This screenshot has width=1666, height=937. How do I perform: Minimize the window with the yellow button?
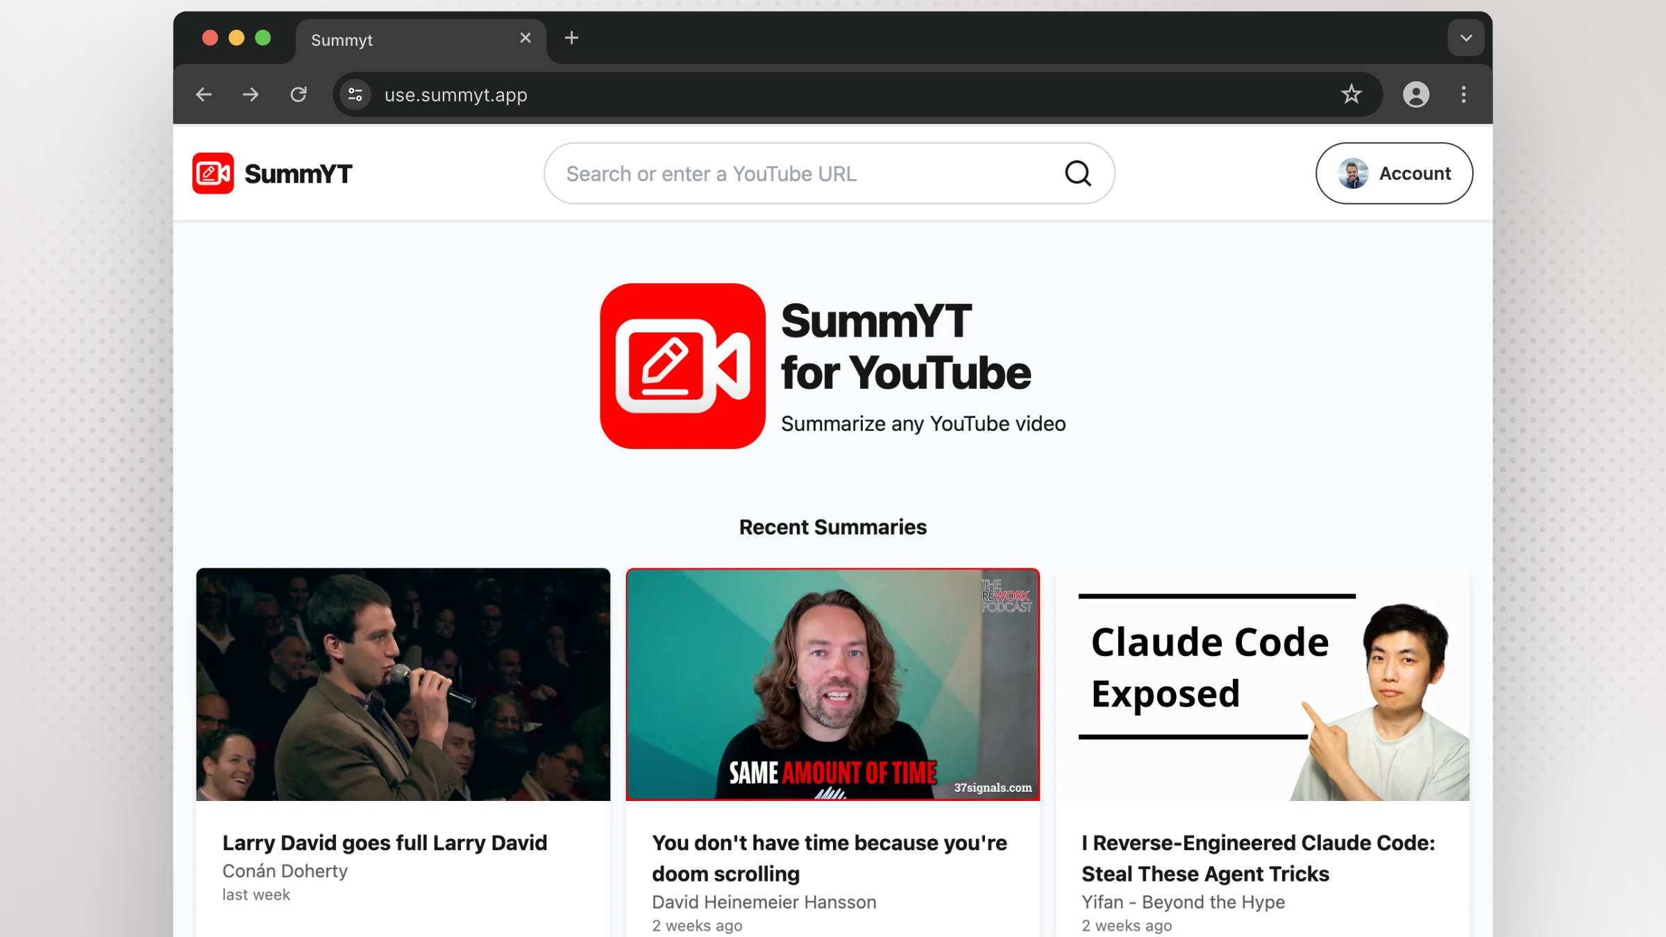(x=236, y=38)
